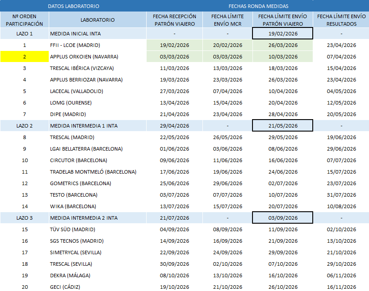Click the LACECAL (VALLADOLID) laboratory cell

[97, 91]
